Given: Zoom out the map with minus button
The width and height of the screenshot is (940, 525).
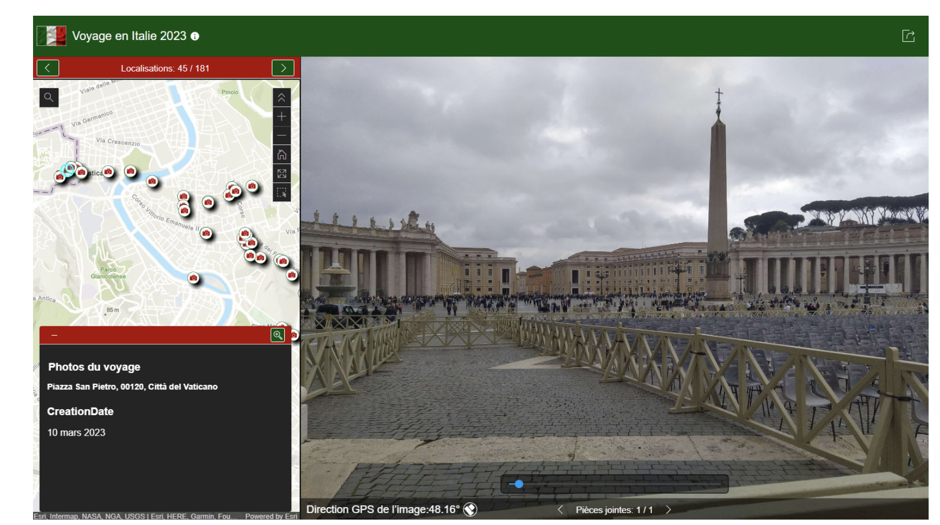Looking at the screenshot, I should 282,135.
